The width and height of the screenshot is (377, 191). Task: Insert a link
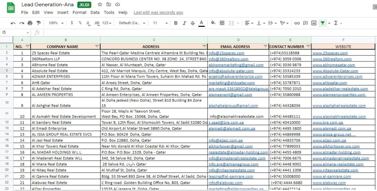[x=297, y=23]
